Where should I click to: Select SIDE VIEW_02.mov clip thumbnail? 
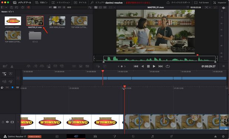tap(57, 21)
